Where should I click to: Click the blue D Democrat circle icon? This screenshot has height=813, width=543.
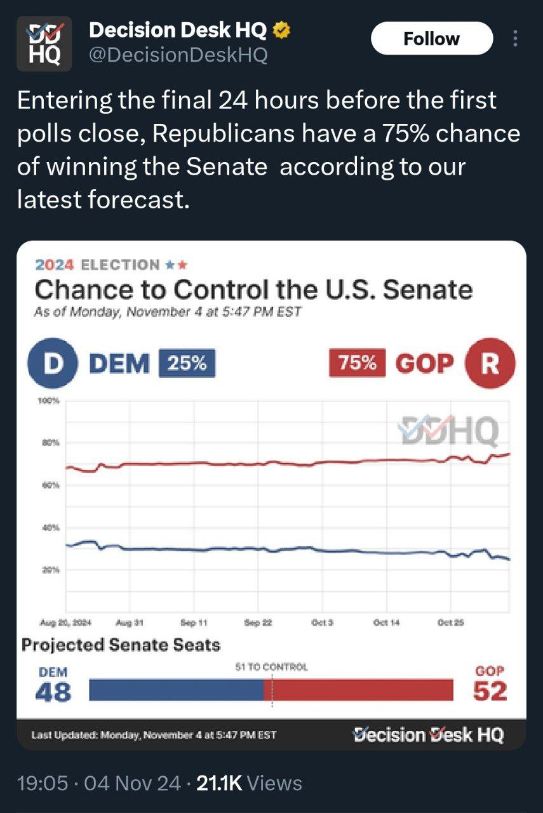[x=53, y=364]
